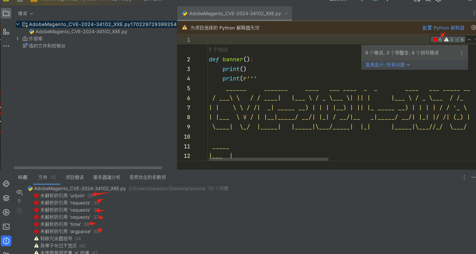Open the Terminal tool window

pos(6,227)
